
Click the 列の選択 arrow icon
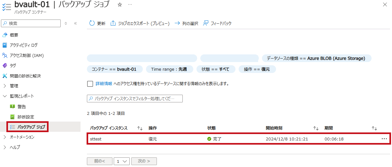point(177,23)
